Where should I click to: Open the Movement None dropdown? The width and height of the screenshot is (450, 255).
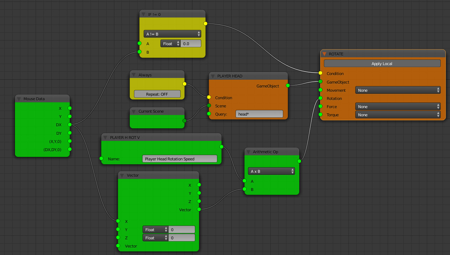coord(398,90)
